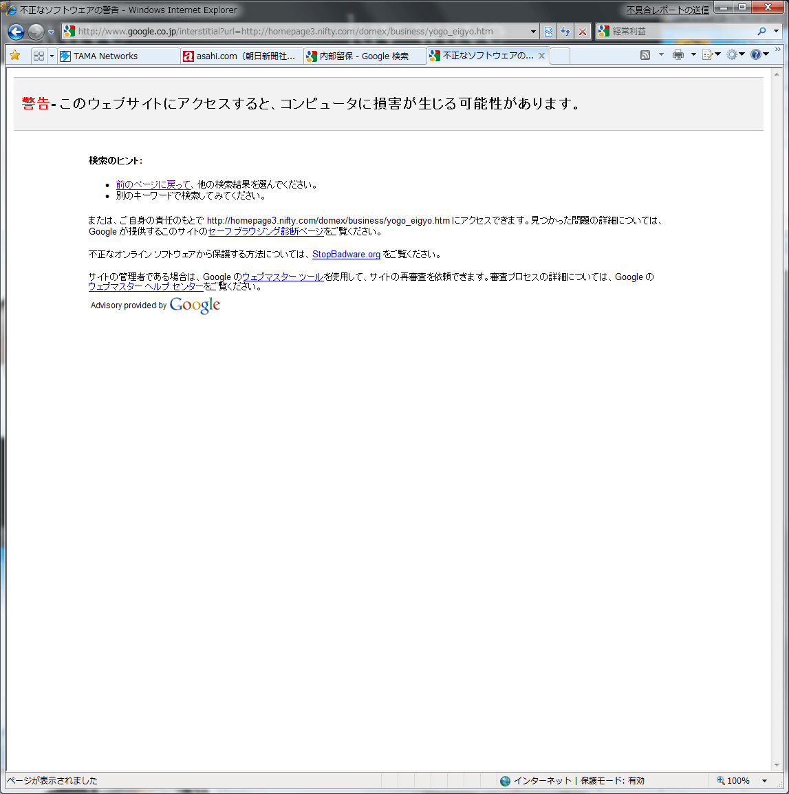Viewport: 789px width, 794px height.
Task: Close the 不正なソフトウェアの... tab
Action: [x=542, y=56]
